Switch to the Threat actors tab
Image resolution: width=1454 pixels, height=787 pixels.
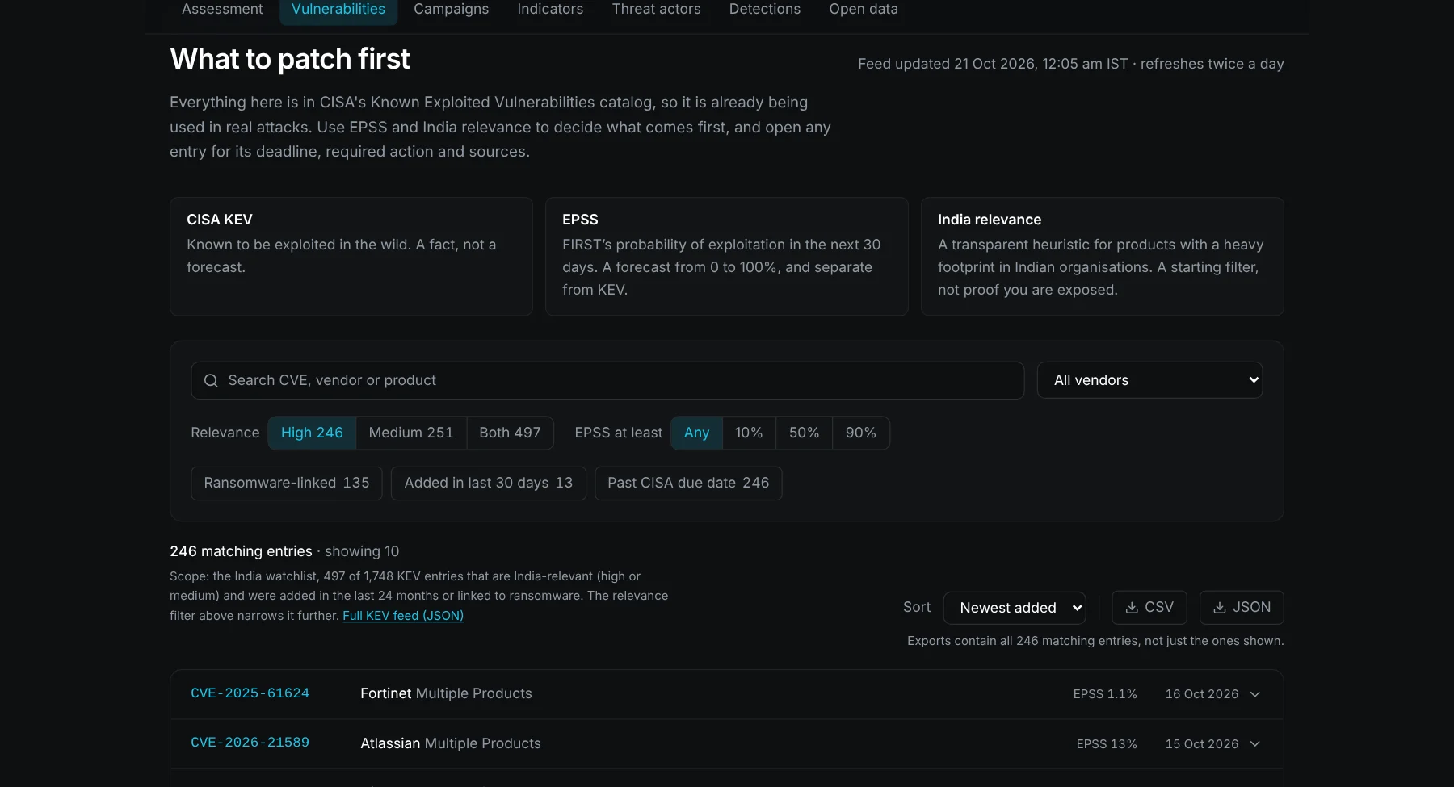656,9
